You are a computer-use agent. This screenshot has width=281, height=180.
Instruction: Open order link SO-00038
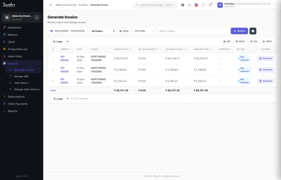click(65, 70)
